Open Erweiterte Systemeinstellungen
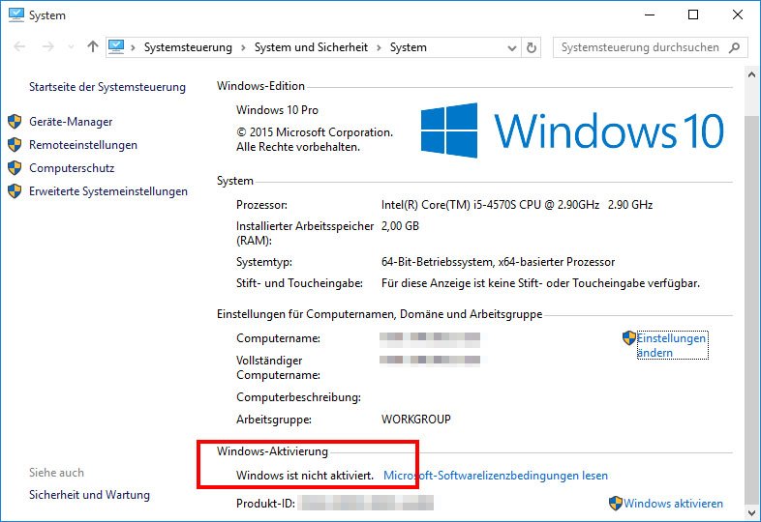 (108, 191)
